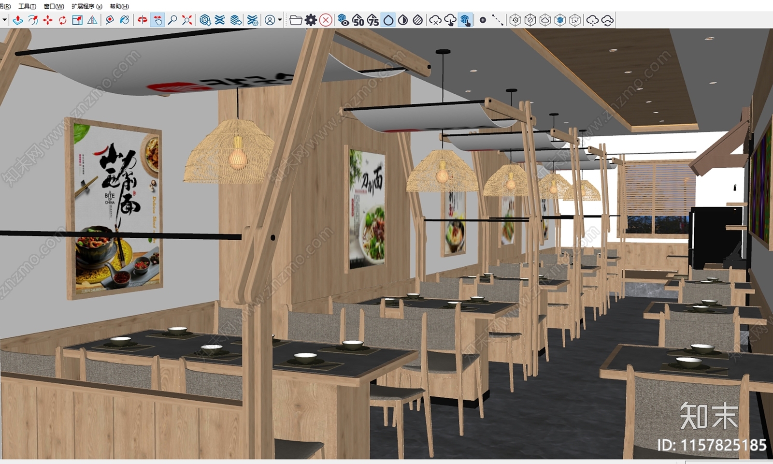Click the hexagon with slash circle icon
This screenshot has height=464, width=773.
530,20
